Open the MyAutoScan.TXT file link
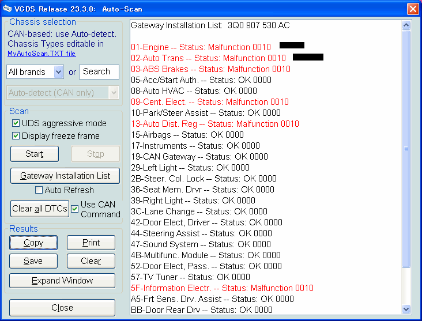 click(x=42, y=54)
